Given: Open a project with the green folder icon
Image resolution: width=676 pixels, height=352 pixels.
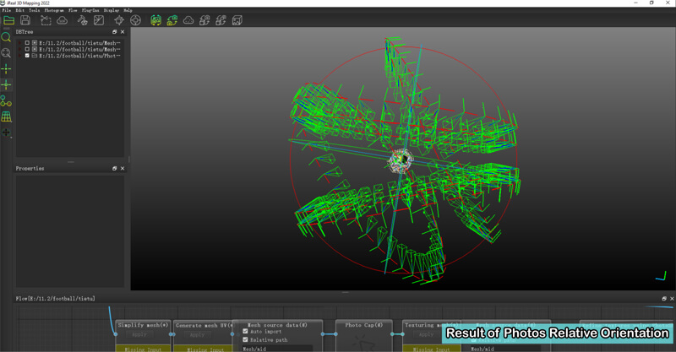Looking at the screenshot, I should coord(9,20).
